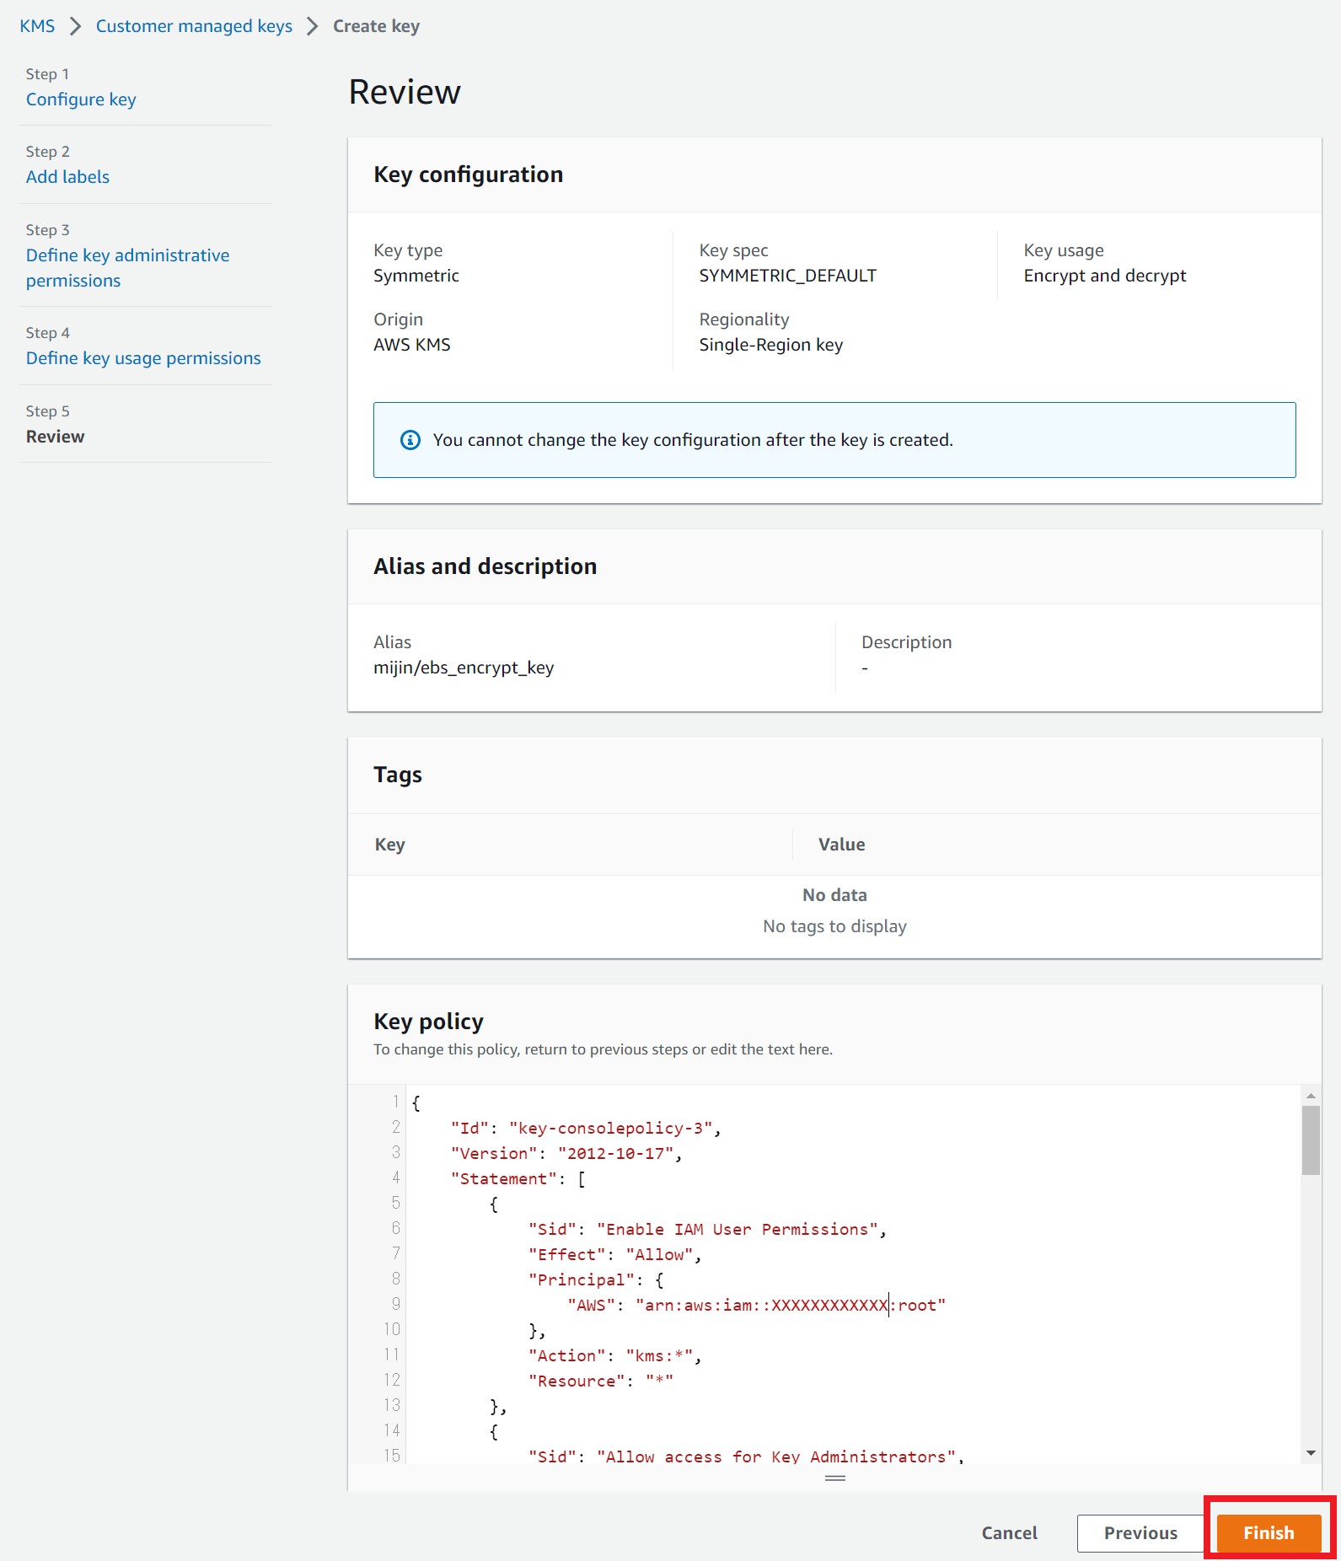Click the root ARN line in the policy
The image size is (1341, 1561).
point(757,1305)
